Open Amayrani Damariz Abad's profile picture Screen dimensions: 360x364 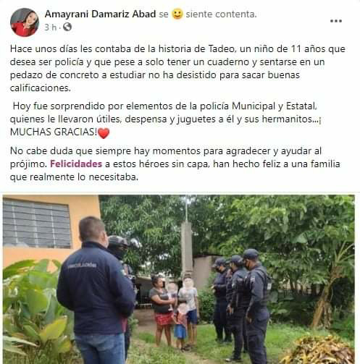[25, 22]
